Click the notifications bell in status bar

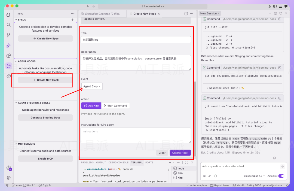tap(287, 185)
